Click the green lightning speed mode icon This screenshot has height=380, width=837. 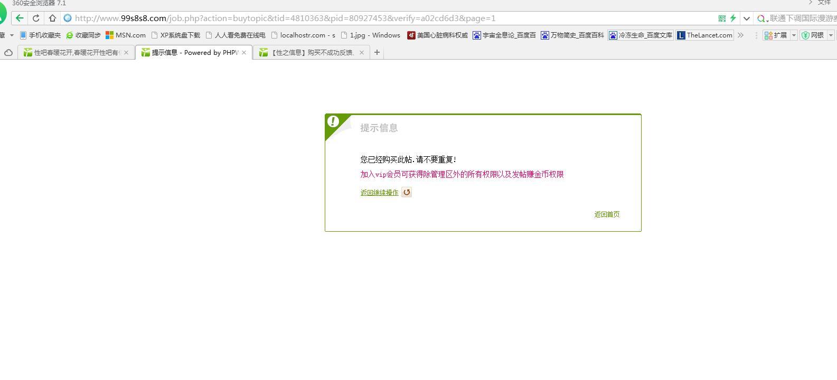click(733, 18)
